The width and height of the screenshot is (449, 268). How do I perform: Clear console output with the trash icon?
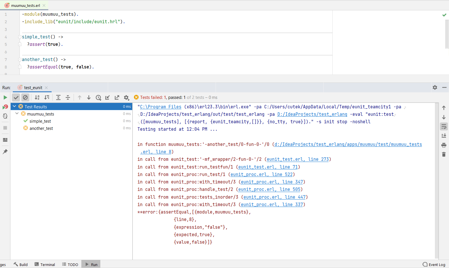(x=444, y=154)
